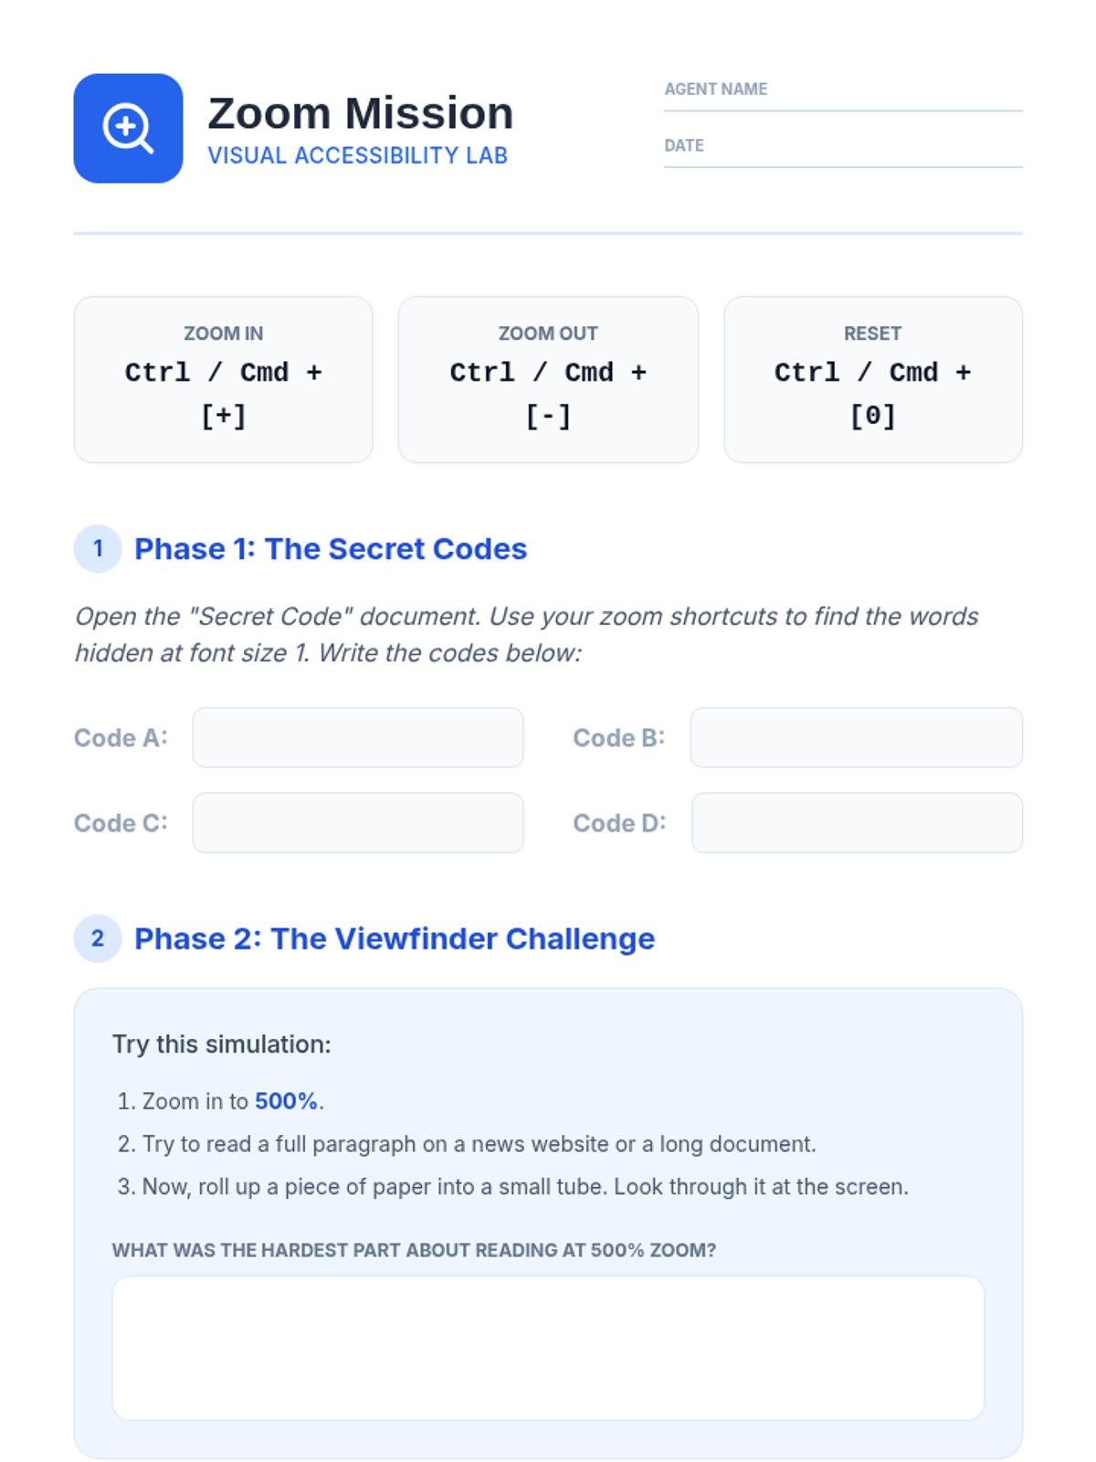Click the Date input line
1096x1462 pixels.
(842, 156)
